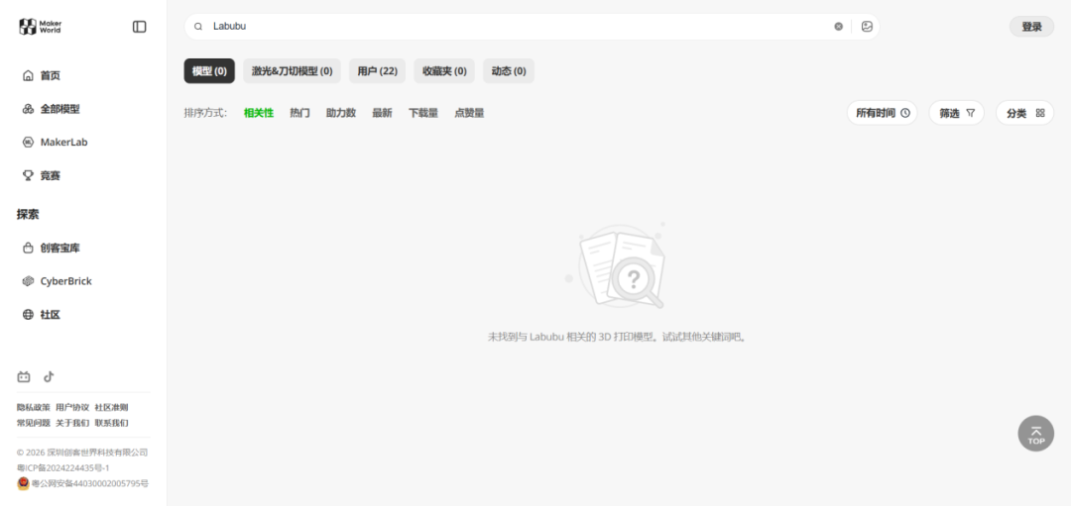1071x506 pixels.
Task: Collapse the sidebar with the panel icon
Action: pos(139,27)
